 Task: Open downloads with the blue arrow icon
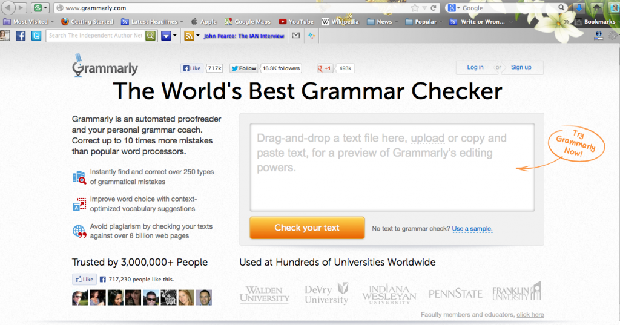click(579, 8)
